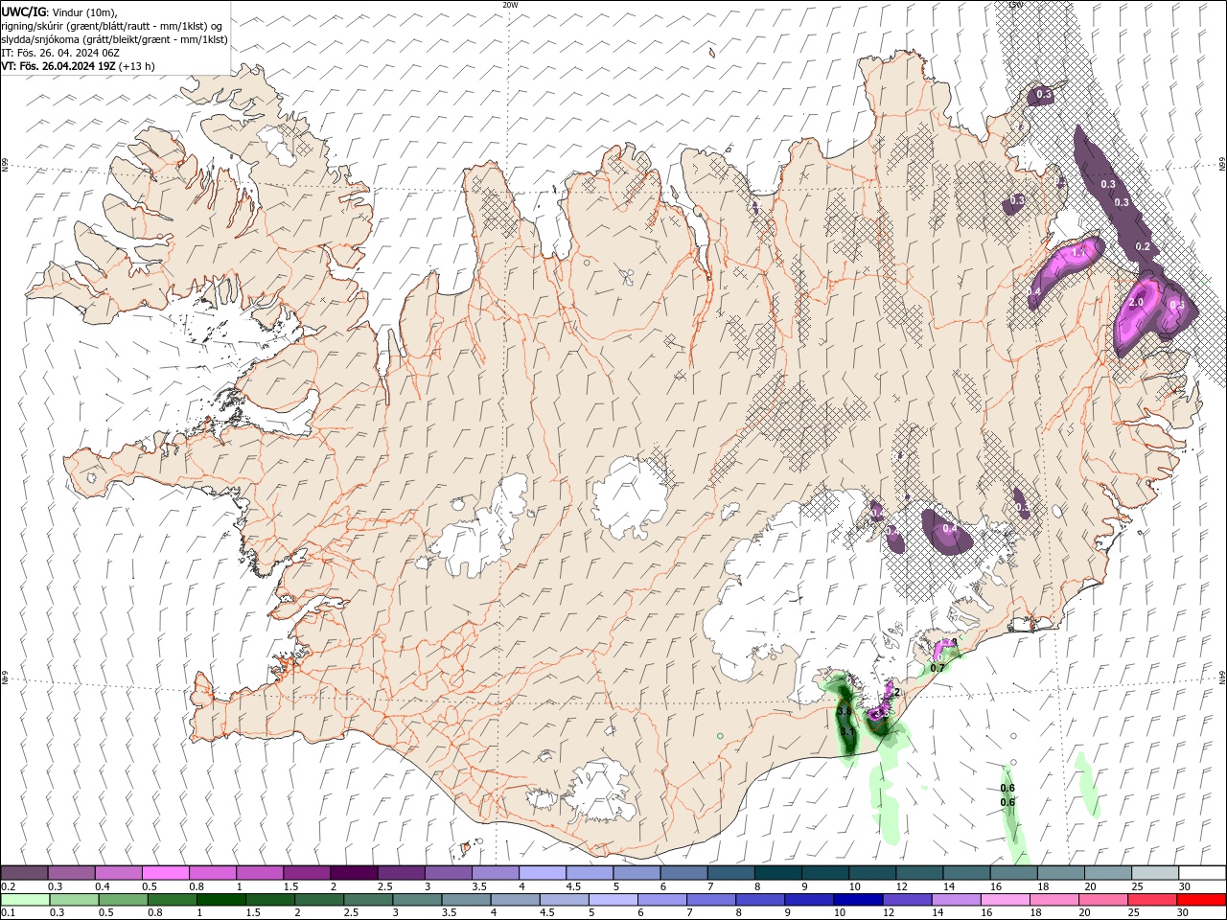
Task: Click the 'rigning/skúrir' legend description line
Action: [x=112, y=26]
